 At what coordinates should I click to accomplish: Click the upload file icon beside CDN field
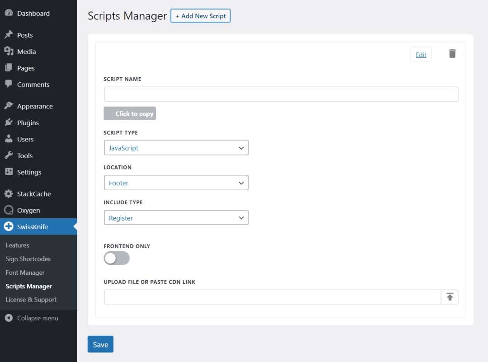[450, 296]
